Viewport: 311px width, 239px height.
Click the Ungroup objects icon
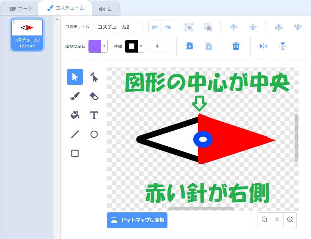(x=207, y=27)
